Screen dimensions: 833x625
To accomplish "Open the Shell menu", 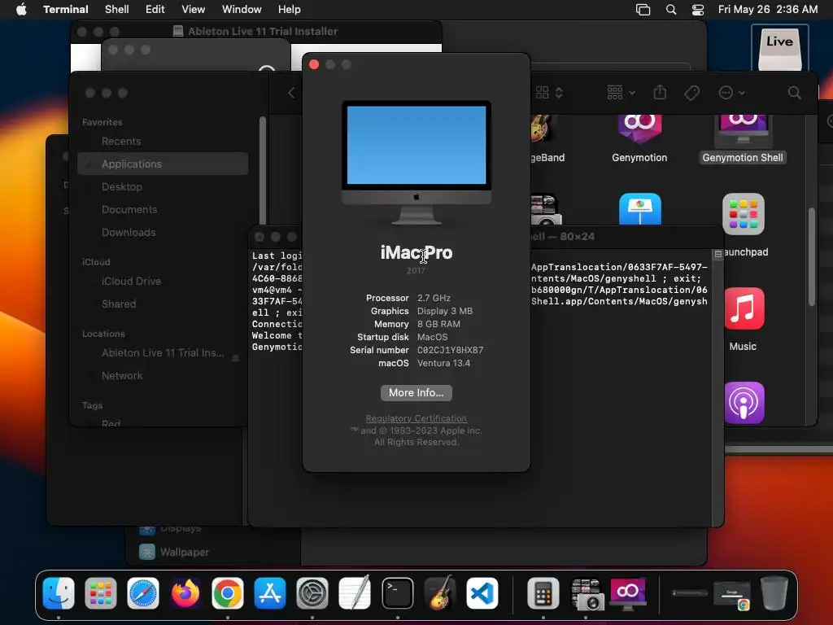I will coord(117,10).
